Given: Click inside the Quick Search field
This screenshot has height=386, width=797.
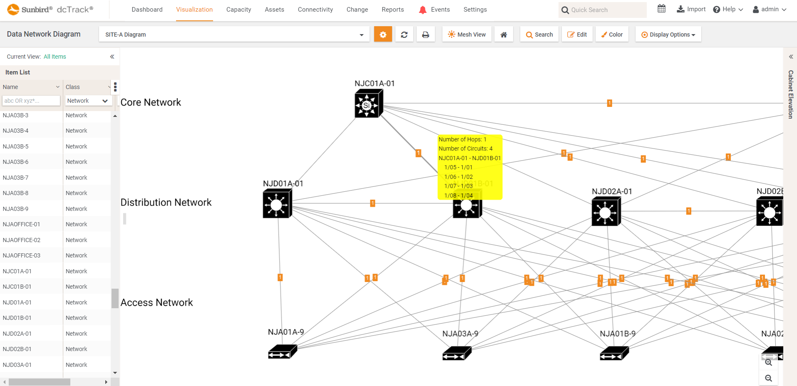Looking at the screenshot, I should (603, 10).
